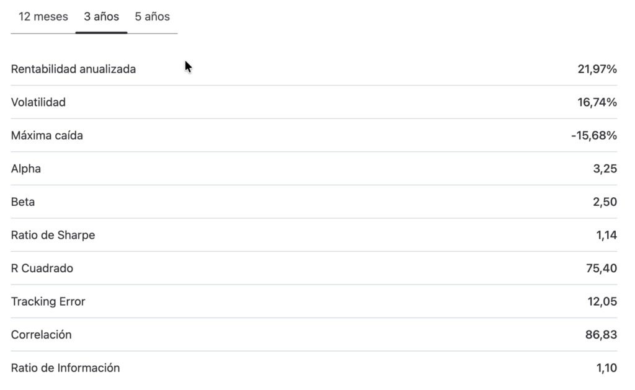This screenshot has width=635, height=390.
Task: Open the 5 años tab
Action: click(153, 17)
